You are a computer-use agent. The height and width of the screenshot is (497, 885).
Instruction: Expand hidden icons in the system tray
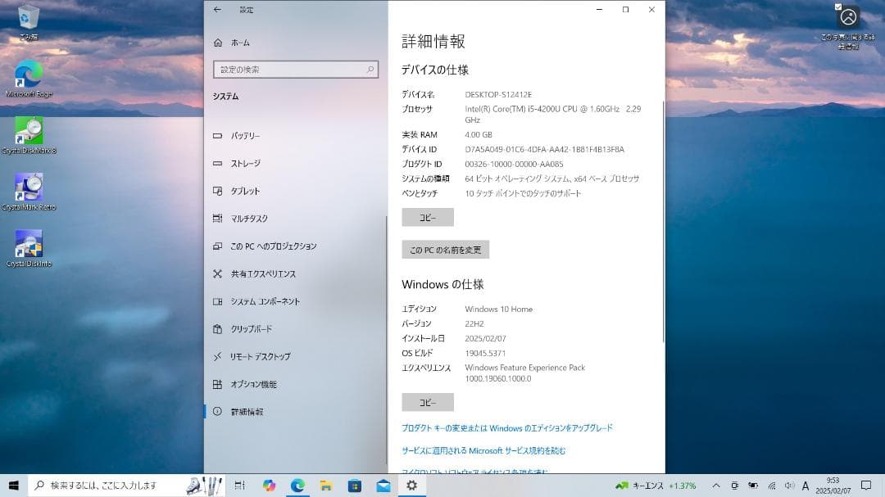(x=716, y=485)
